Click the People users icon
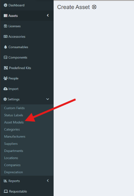This screenshot has width=134, height=196. [x=6, y=78]
